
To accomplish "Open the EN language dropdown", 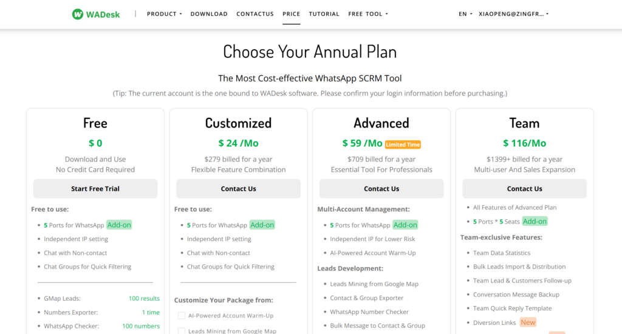I will [x=465, y=14].
